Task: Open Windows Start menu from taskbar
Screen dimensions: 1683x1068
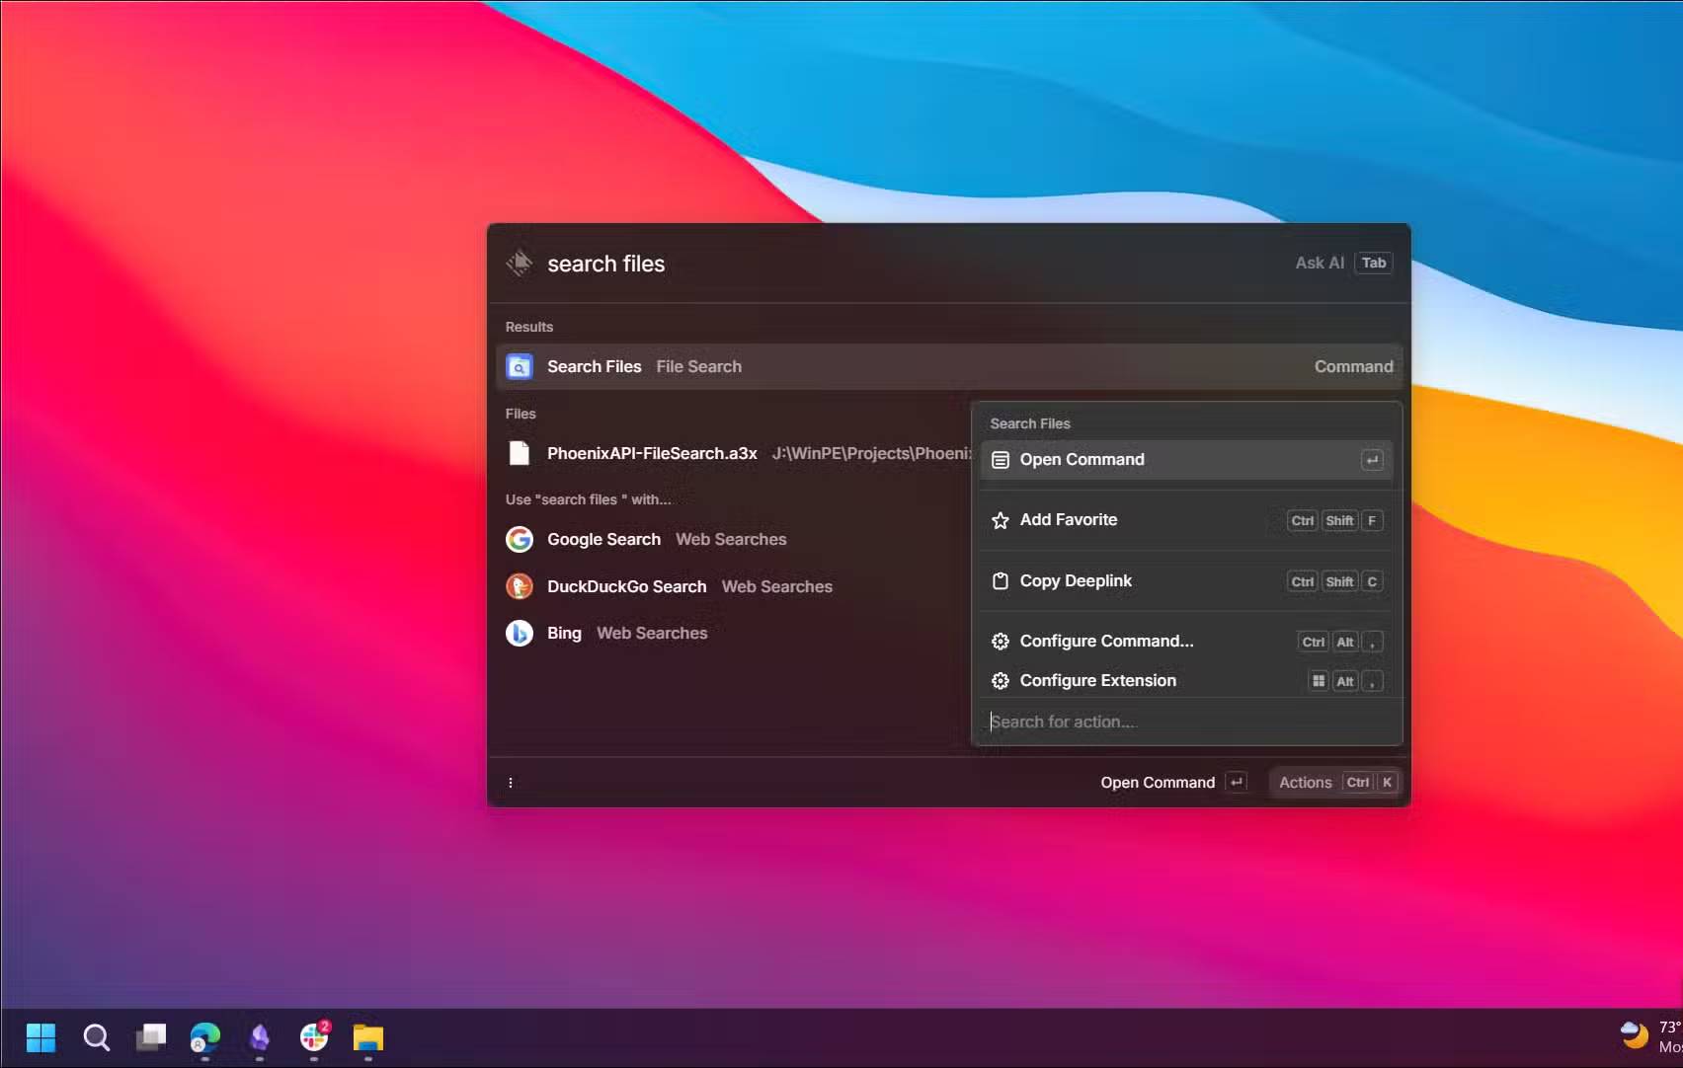Action: (40, 1037)
